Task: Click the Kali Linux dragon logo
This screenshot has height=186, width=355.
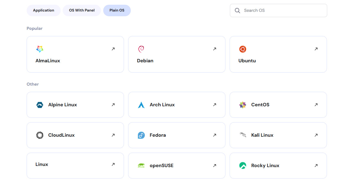Action: click(243, 135)
